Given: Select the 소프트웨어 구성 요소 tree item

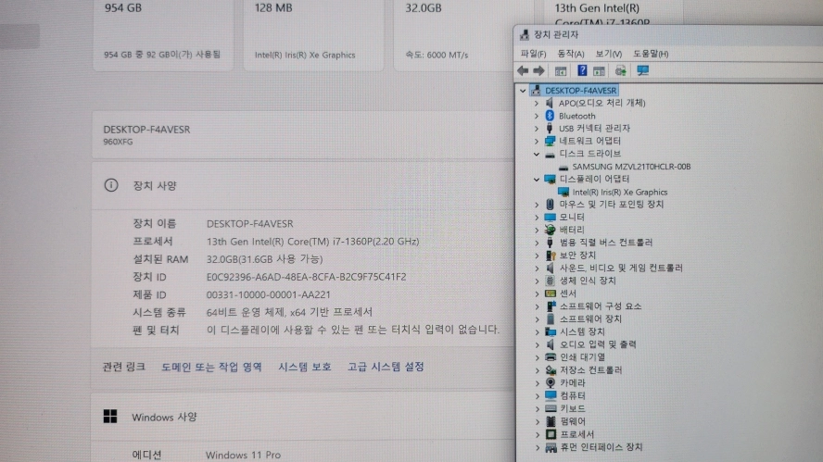Looking at the screenshot, I should [601, 306].
